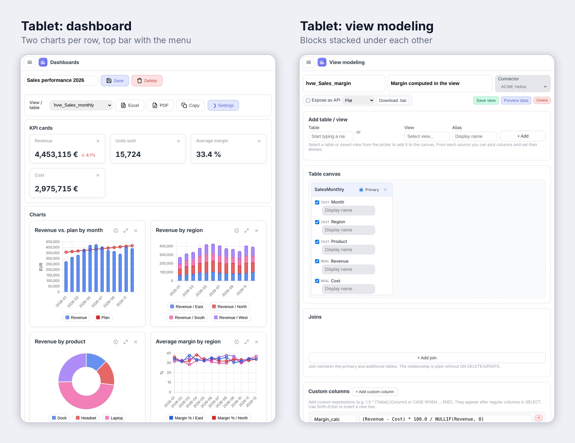The image size is (575, 443).
Task: Open the hamburger menu in View modeling panel
Action: 309,62
